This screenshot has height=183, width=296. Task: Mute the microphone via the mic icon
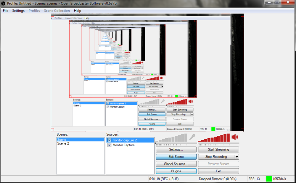[192, 137]
